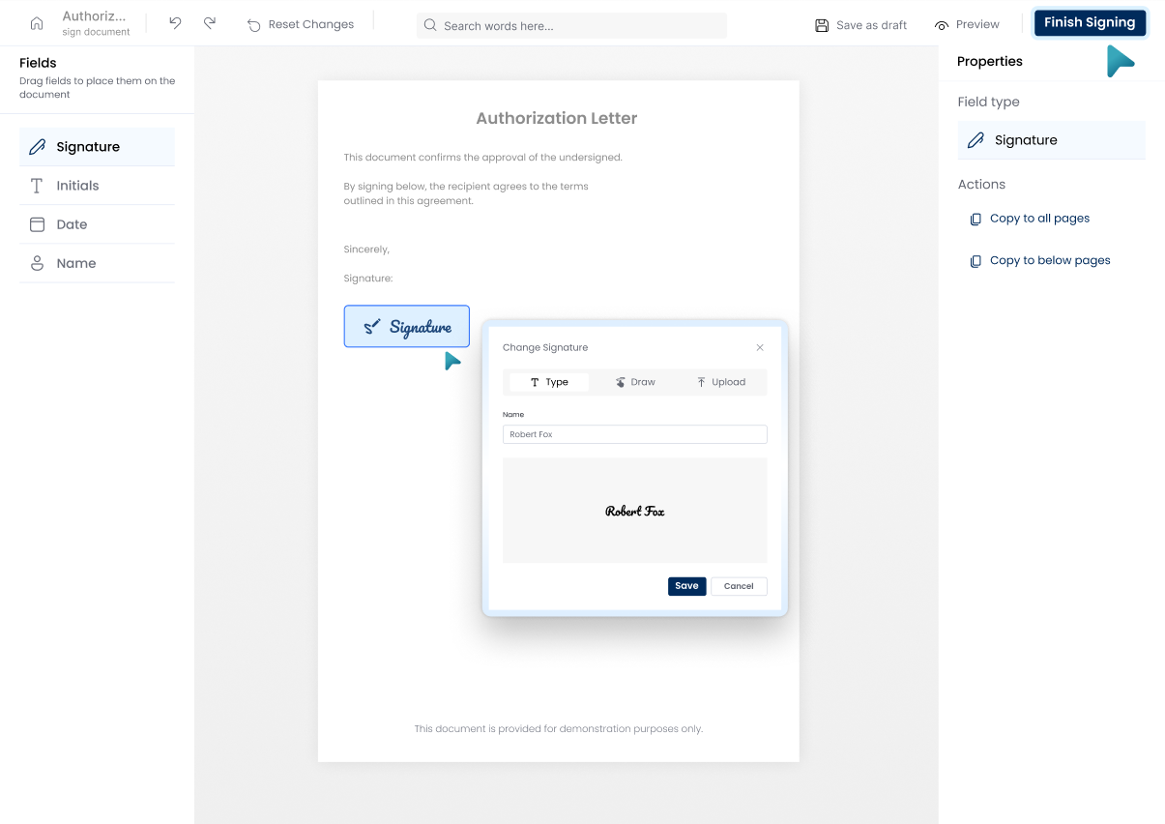The width and height of the screenshot is (1165, 824).
Task: Switch signature input to Draw mode
Action: coord(633,382)
